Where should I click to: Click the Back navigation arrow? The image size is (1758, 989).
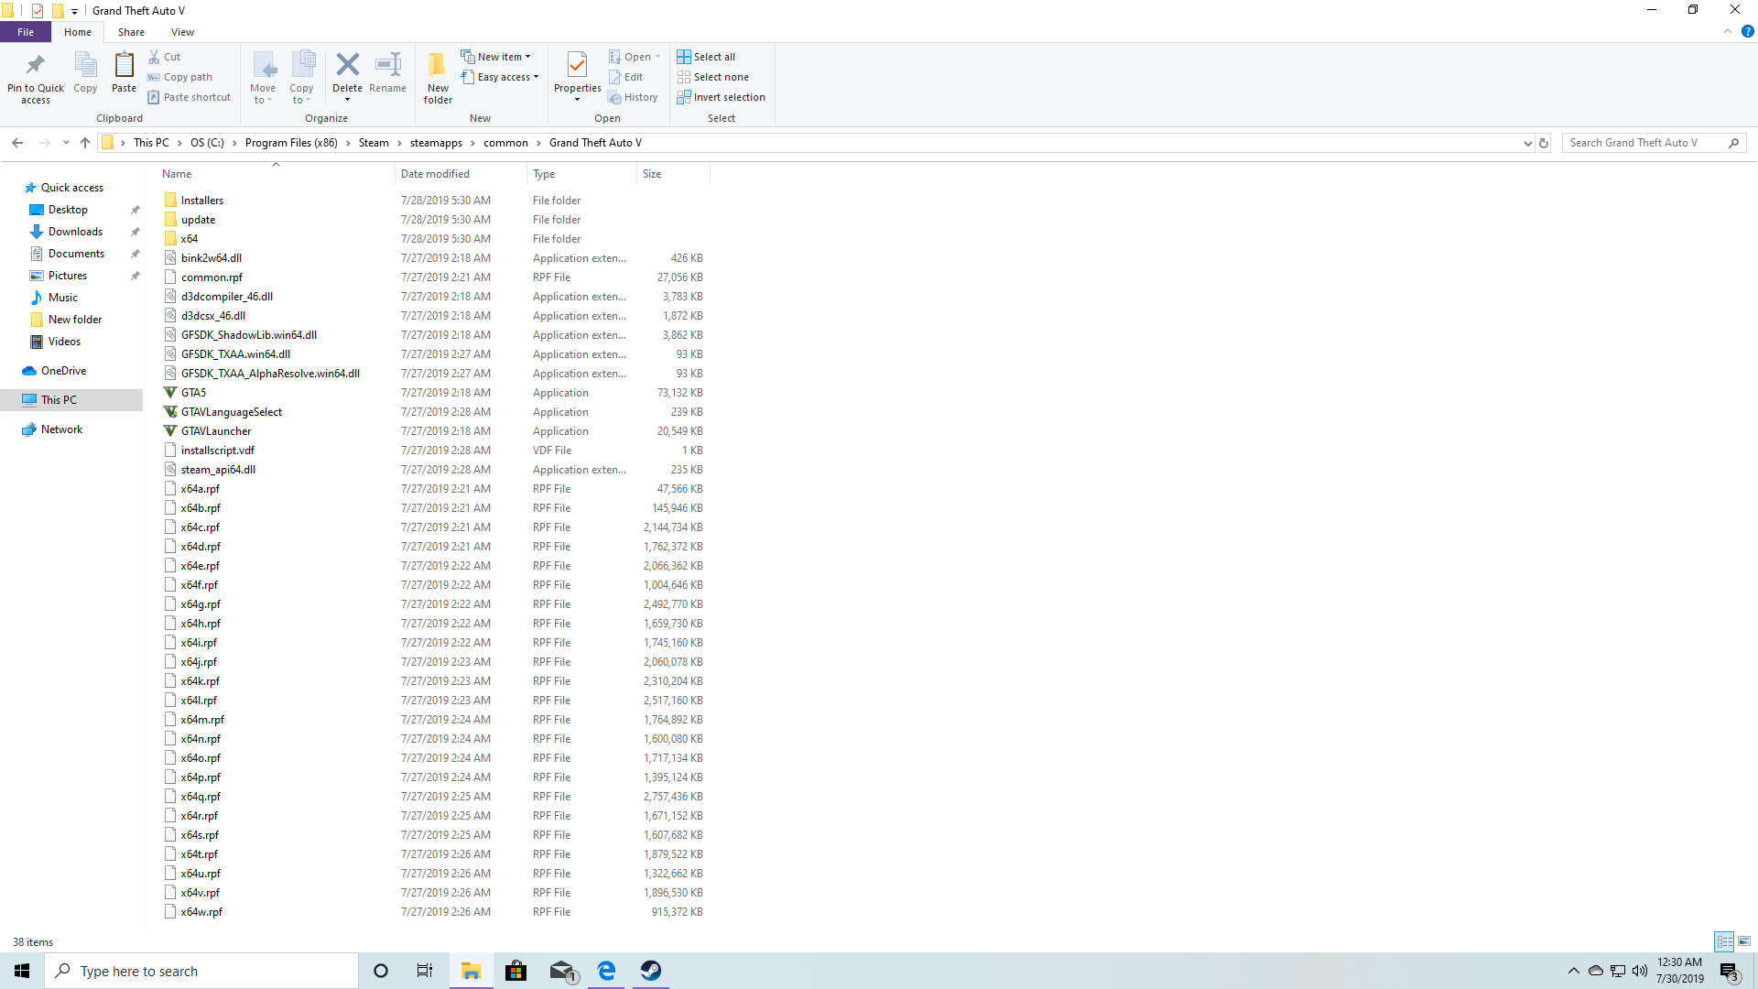pos(17,143)
